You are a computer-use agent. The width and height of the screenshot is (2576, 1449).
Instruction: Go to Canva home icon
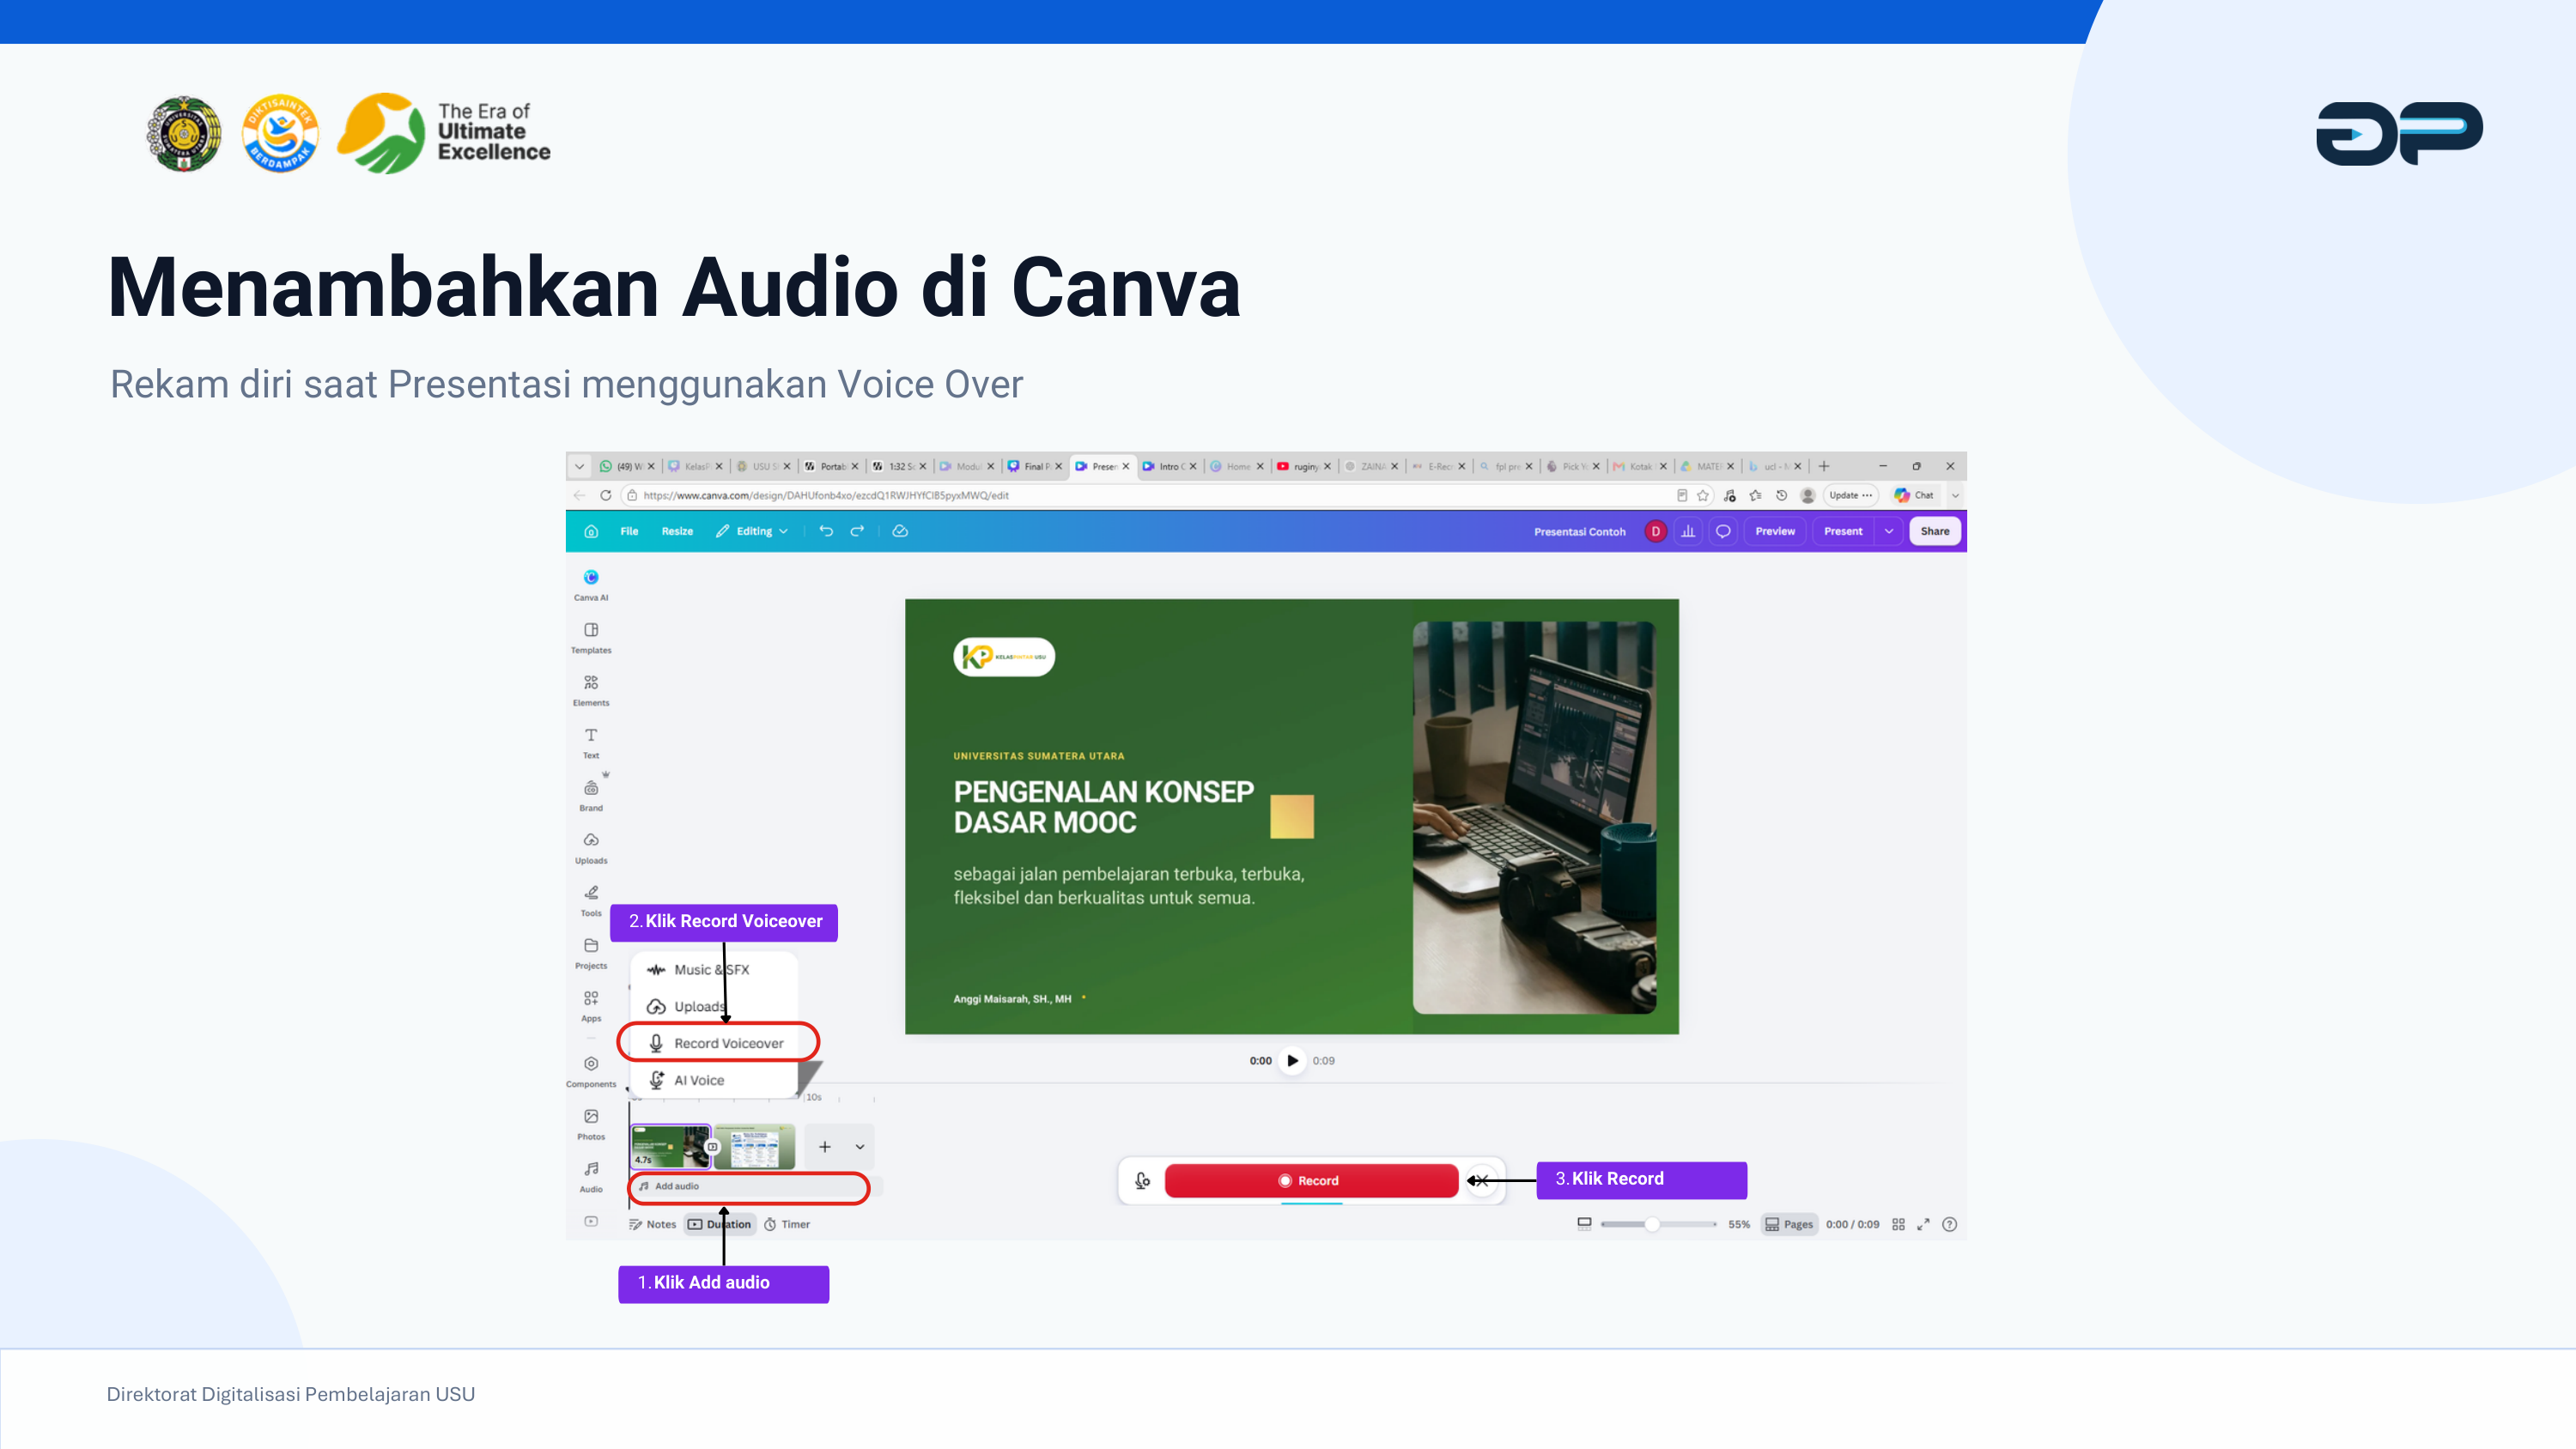tap(591, 531)
